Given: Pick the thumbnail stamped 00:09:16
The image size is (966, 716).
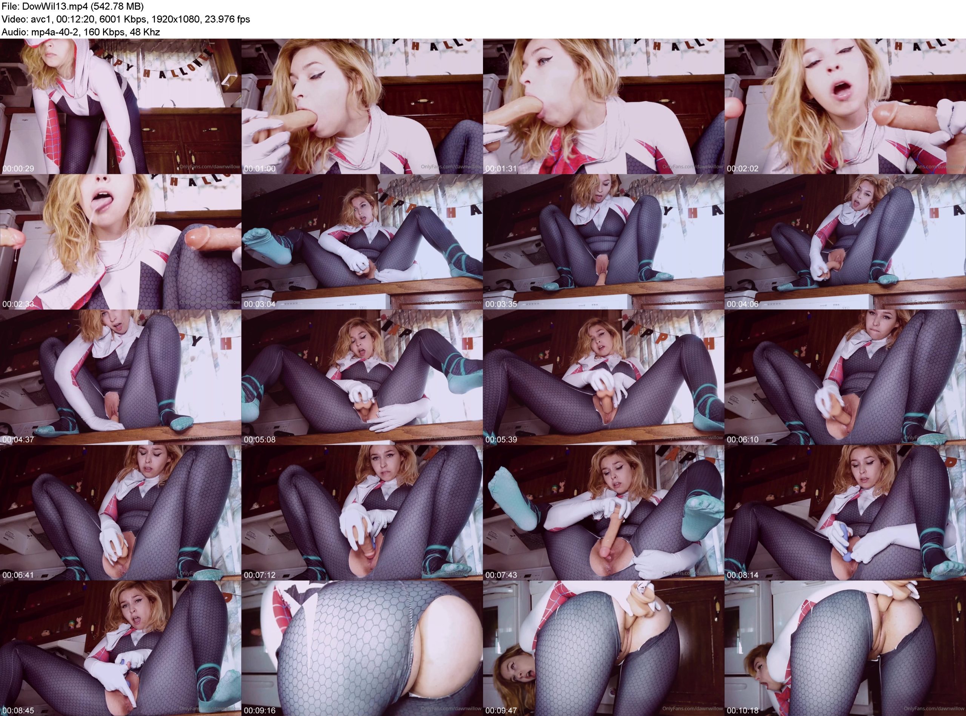Looking at the screenshot, I should [x=362, y=649].
